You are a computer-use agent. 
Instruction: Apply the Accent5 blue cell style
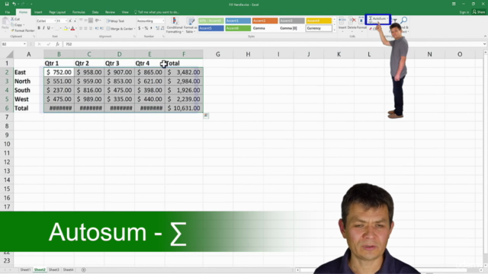pyautogui.click(x=211, y=28)
